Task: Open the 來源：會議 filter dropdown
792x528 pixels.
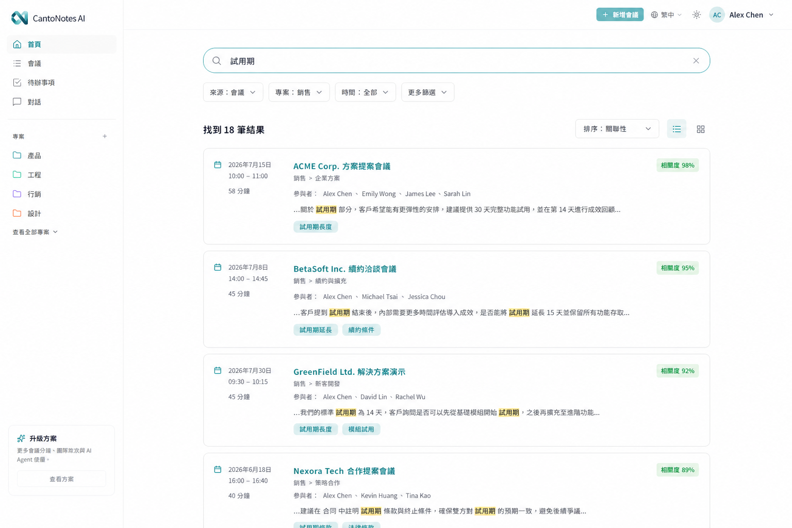Action: [233, 92]
